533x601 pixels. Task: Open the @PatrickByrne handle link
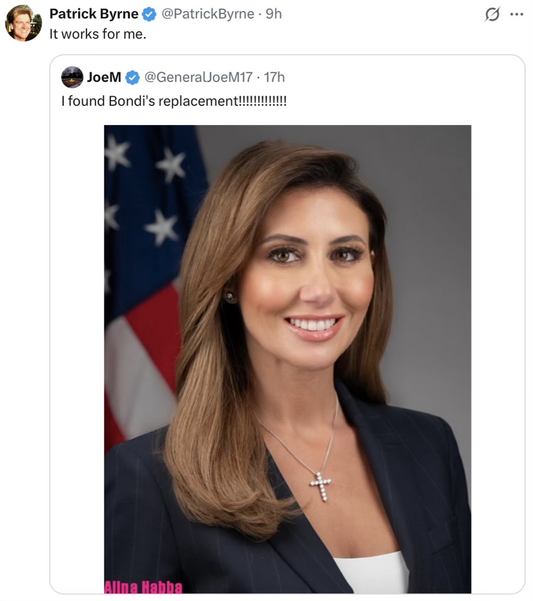(207, 14)
